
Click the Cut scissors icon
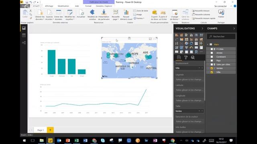click(x=31, y=11)
